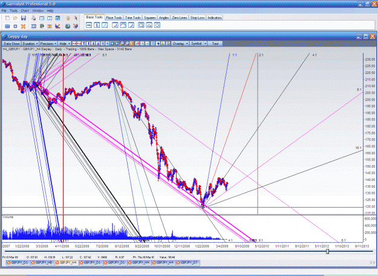Click the New chart document icon

click(x=7, y=18)
